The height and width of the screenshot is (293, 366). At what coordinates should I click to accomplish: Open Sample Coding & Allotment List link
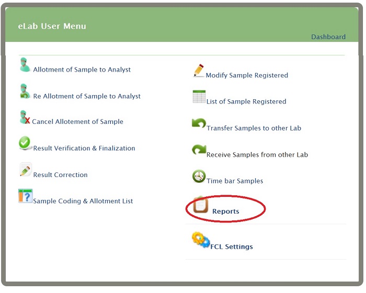pyautogui.click(x=83, y=201)
